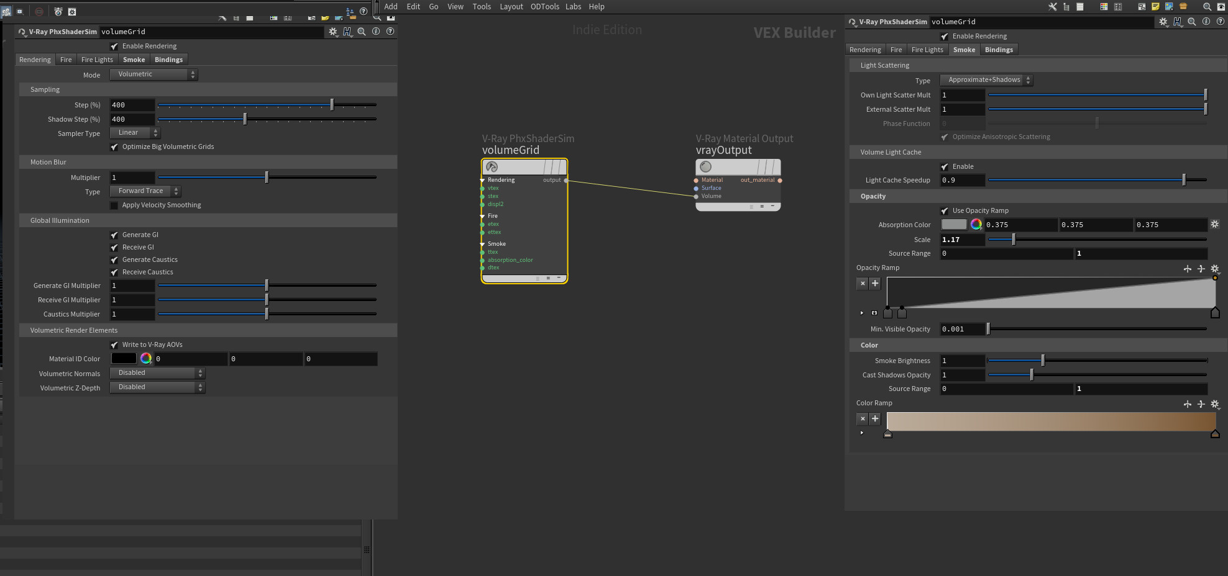Open network editor find magnifier
The height and width of the screenshot is (576, 1228).
(1207, 7)
